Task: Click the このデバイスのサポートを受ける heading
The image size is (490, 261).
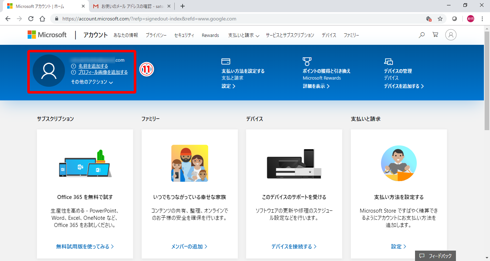Action: [x=294, y=197]
